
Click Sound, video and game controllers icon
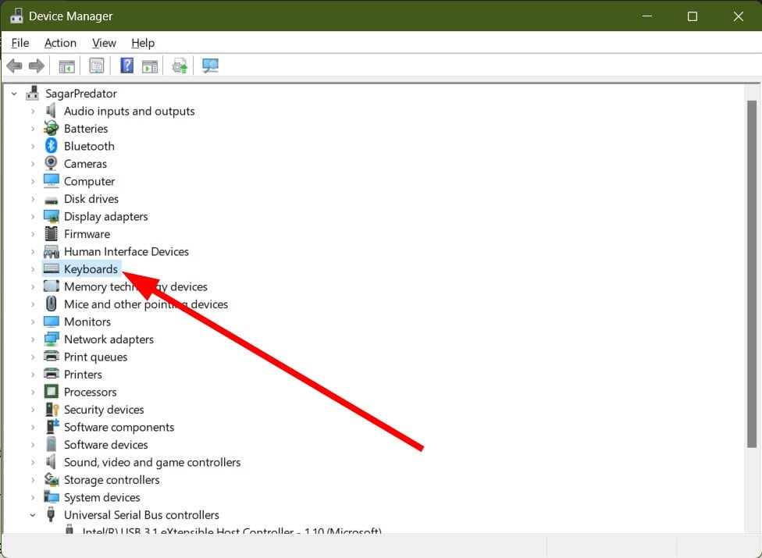pos(51,461)
